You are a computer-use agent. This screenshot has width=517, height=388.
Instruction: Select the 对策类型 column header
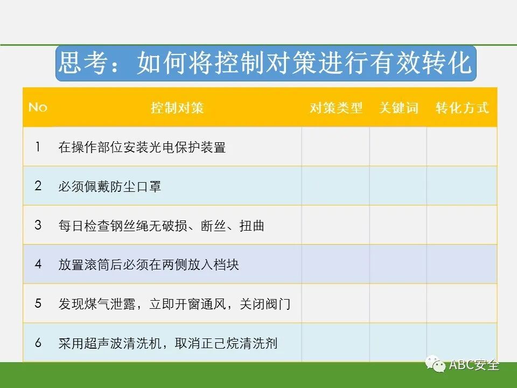336,108
